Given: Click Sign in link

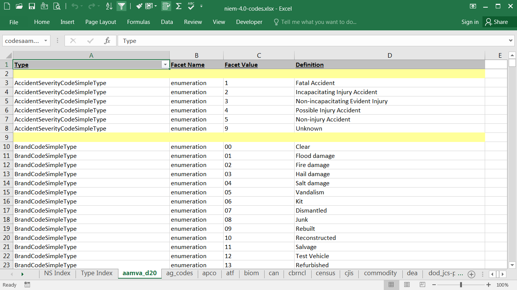Looking at the screenshot, I should [x=470, y=22].
